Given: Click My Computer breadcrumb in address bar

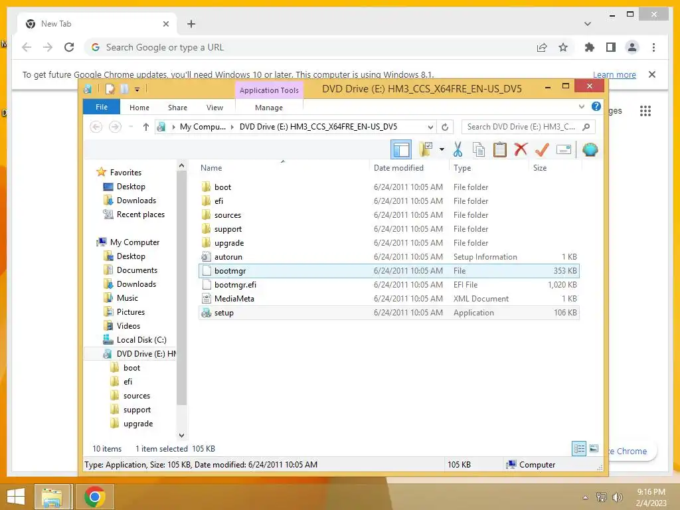Looking at the screenshot, I should pos(203,127).
